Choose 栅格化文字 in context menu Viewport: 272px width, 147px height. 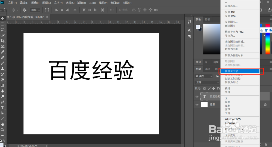[240, 71]
